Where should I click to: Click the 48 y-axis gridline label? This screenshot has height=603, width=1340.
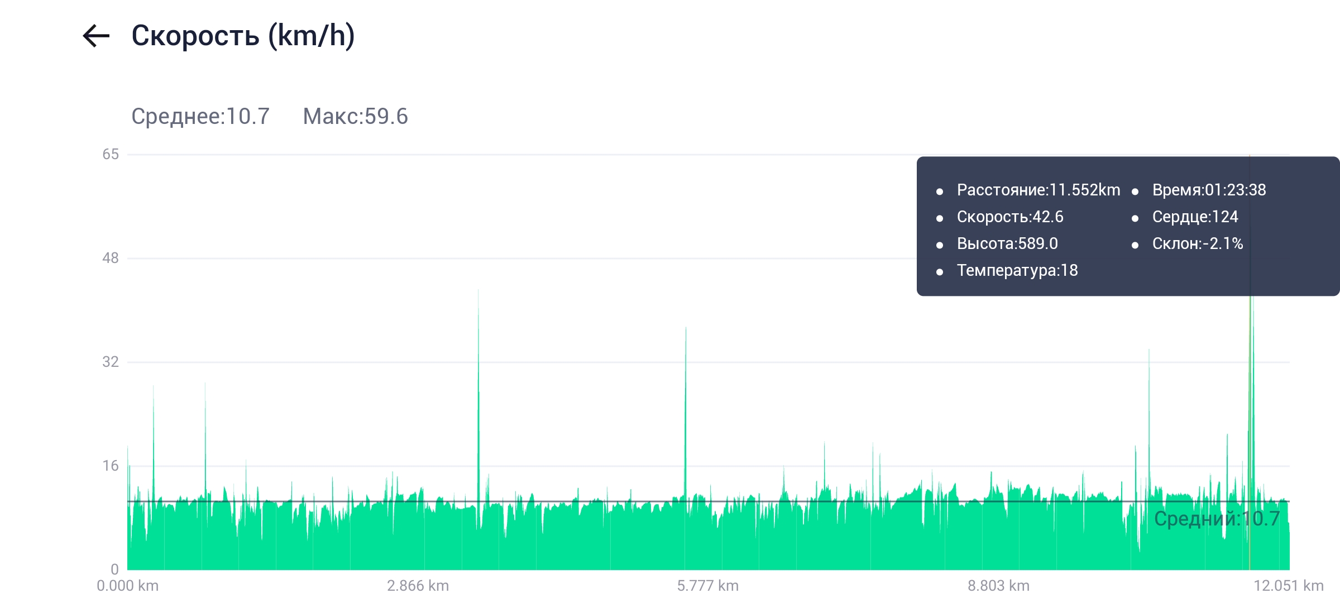(111, 259)
